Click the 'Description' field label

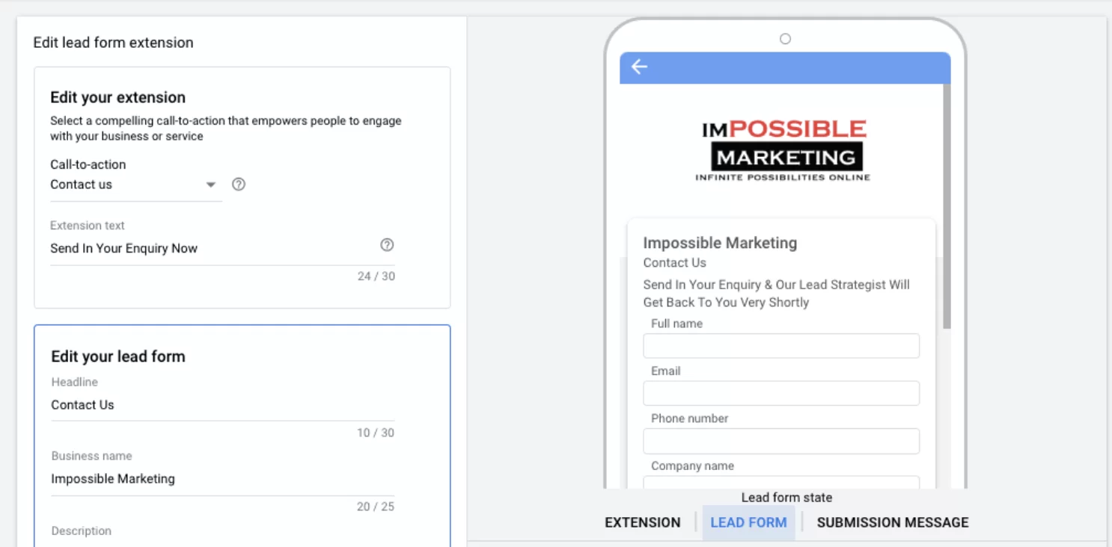[81, 531]
